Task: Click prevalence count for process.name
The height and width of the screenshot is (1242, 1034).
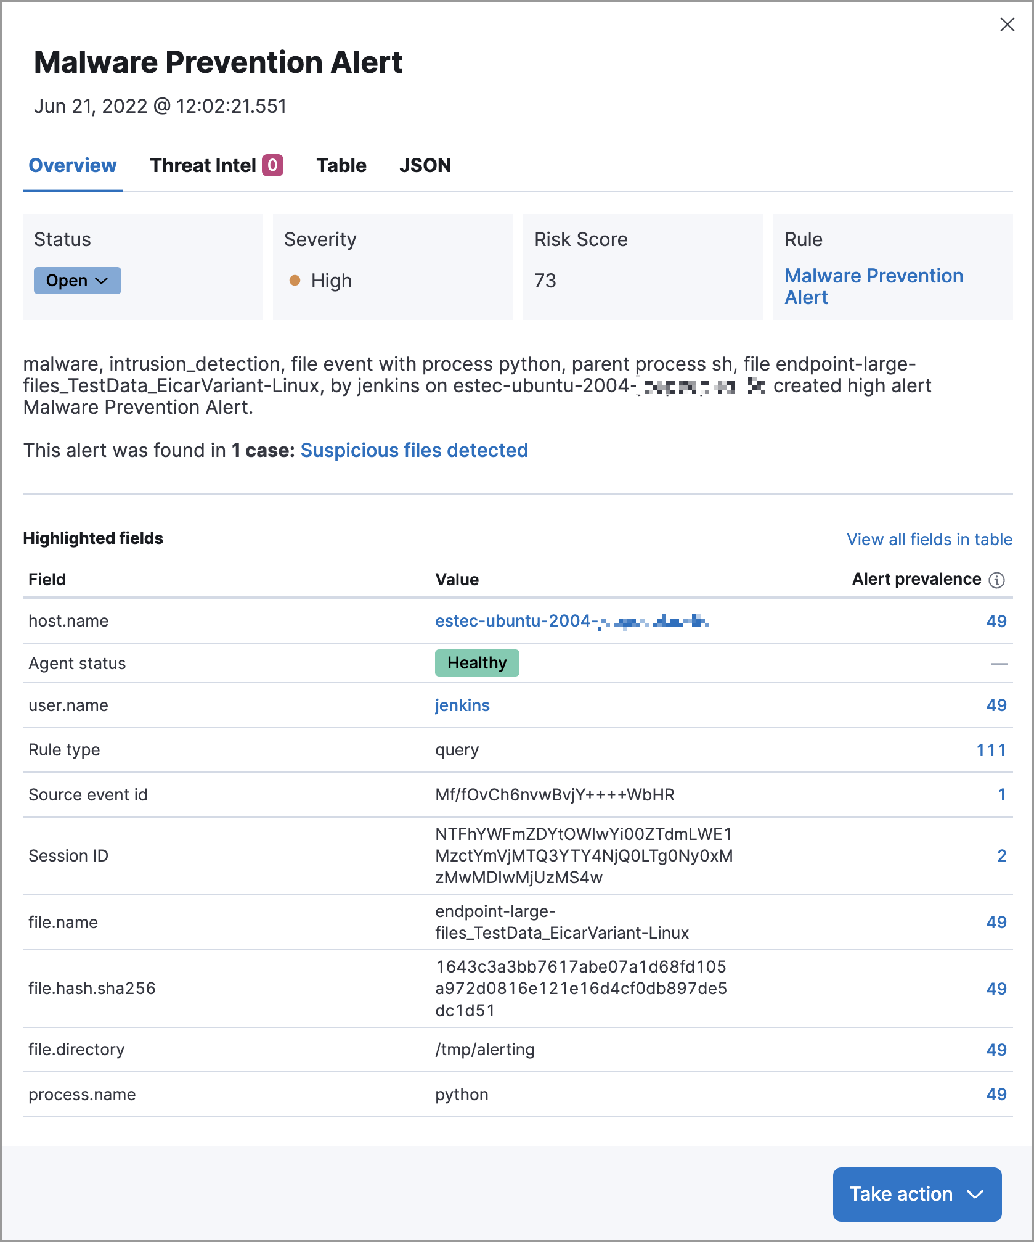Action: coord(996,1095)
